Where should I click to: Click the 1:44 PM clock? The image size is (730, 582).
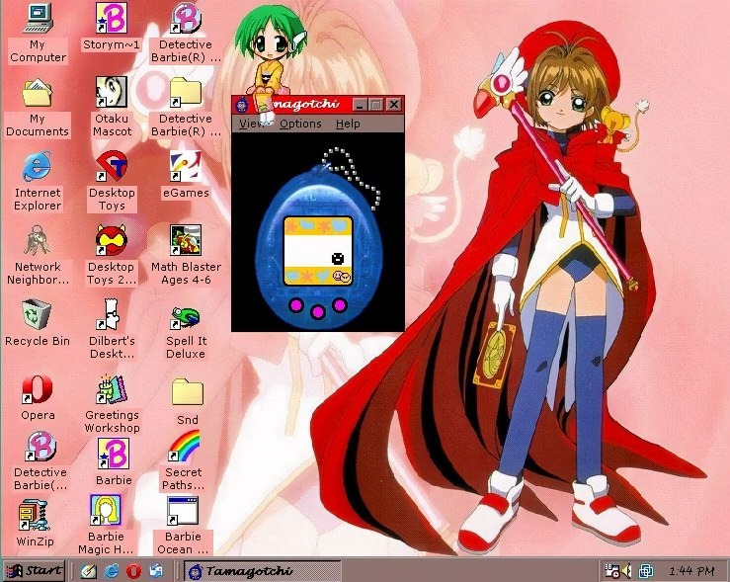click(x=691, y=571)
